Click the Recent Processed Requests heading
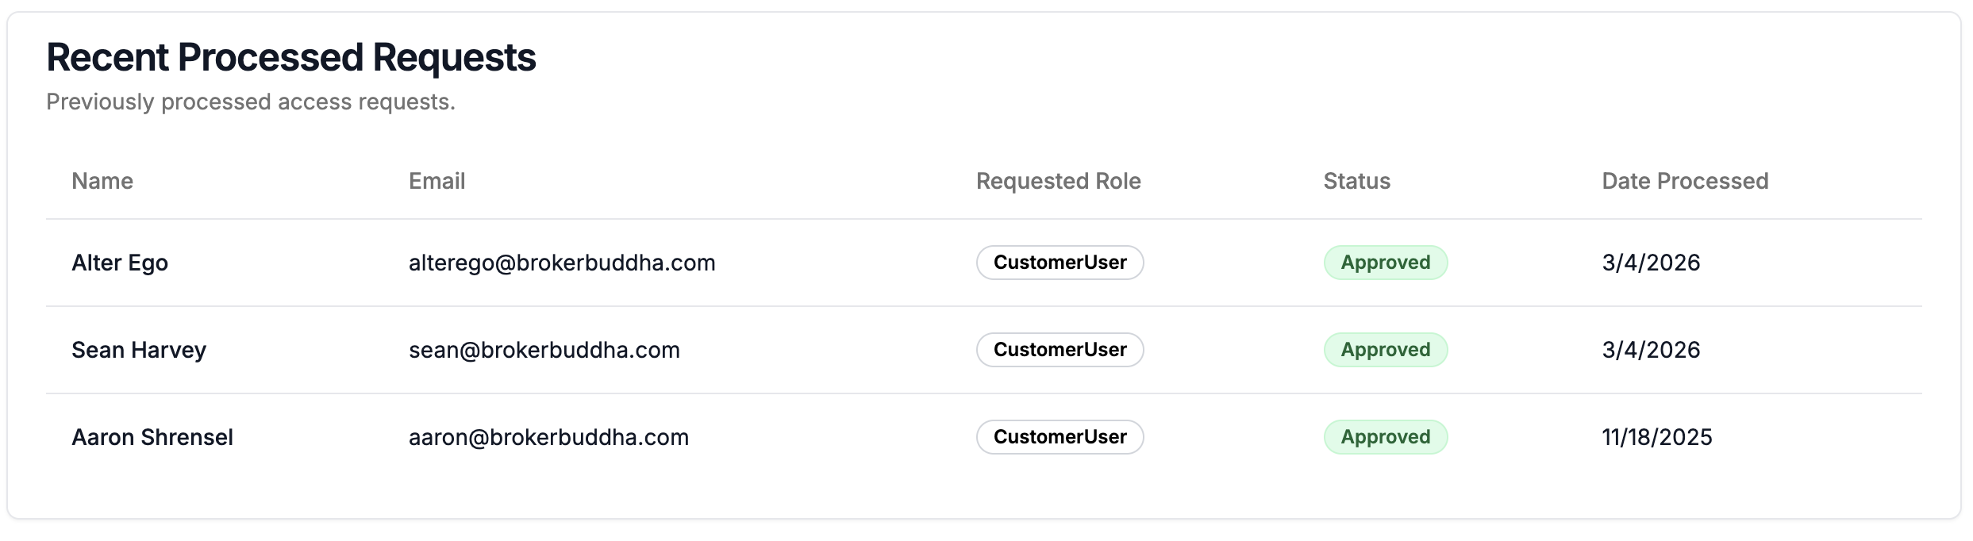 [x=291, y=58]
